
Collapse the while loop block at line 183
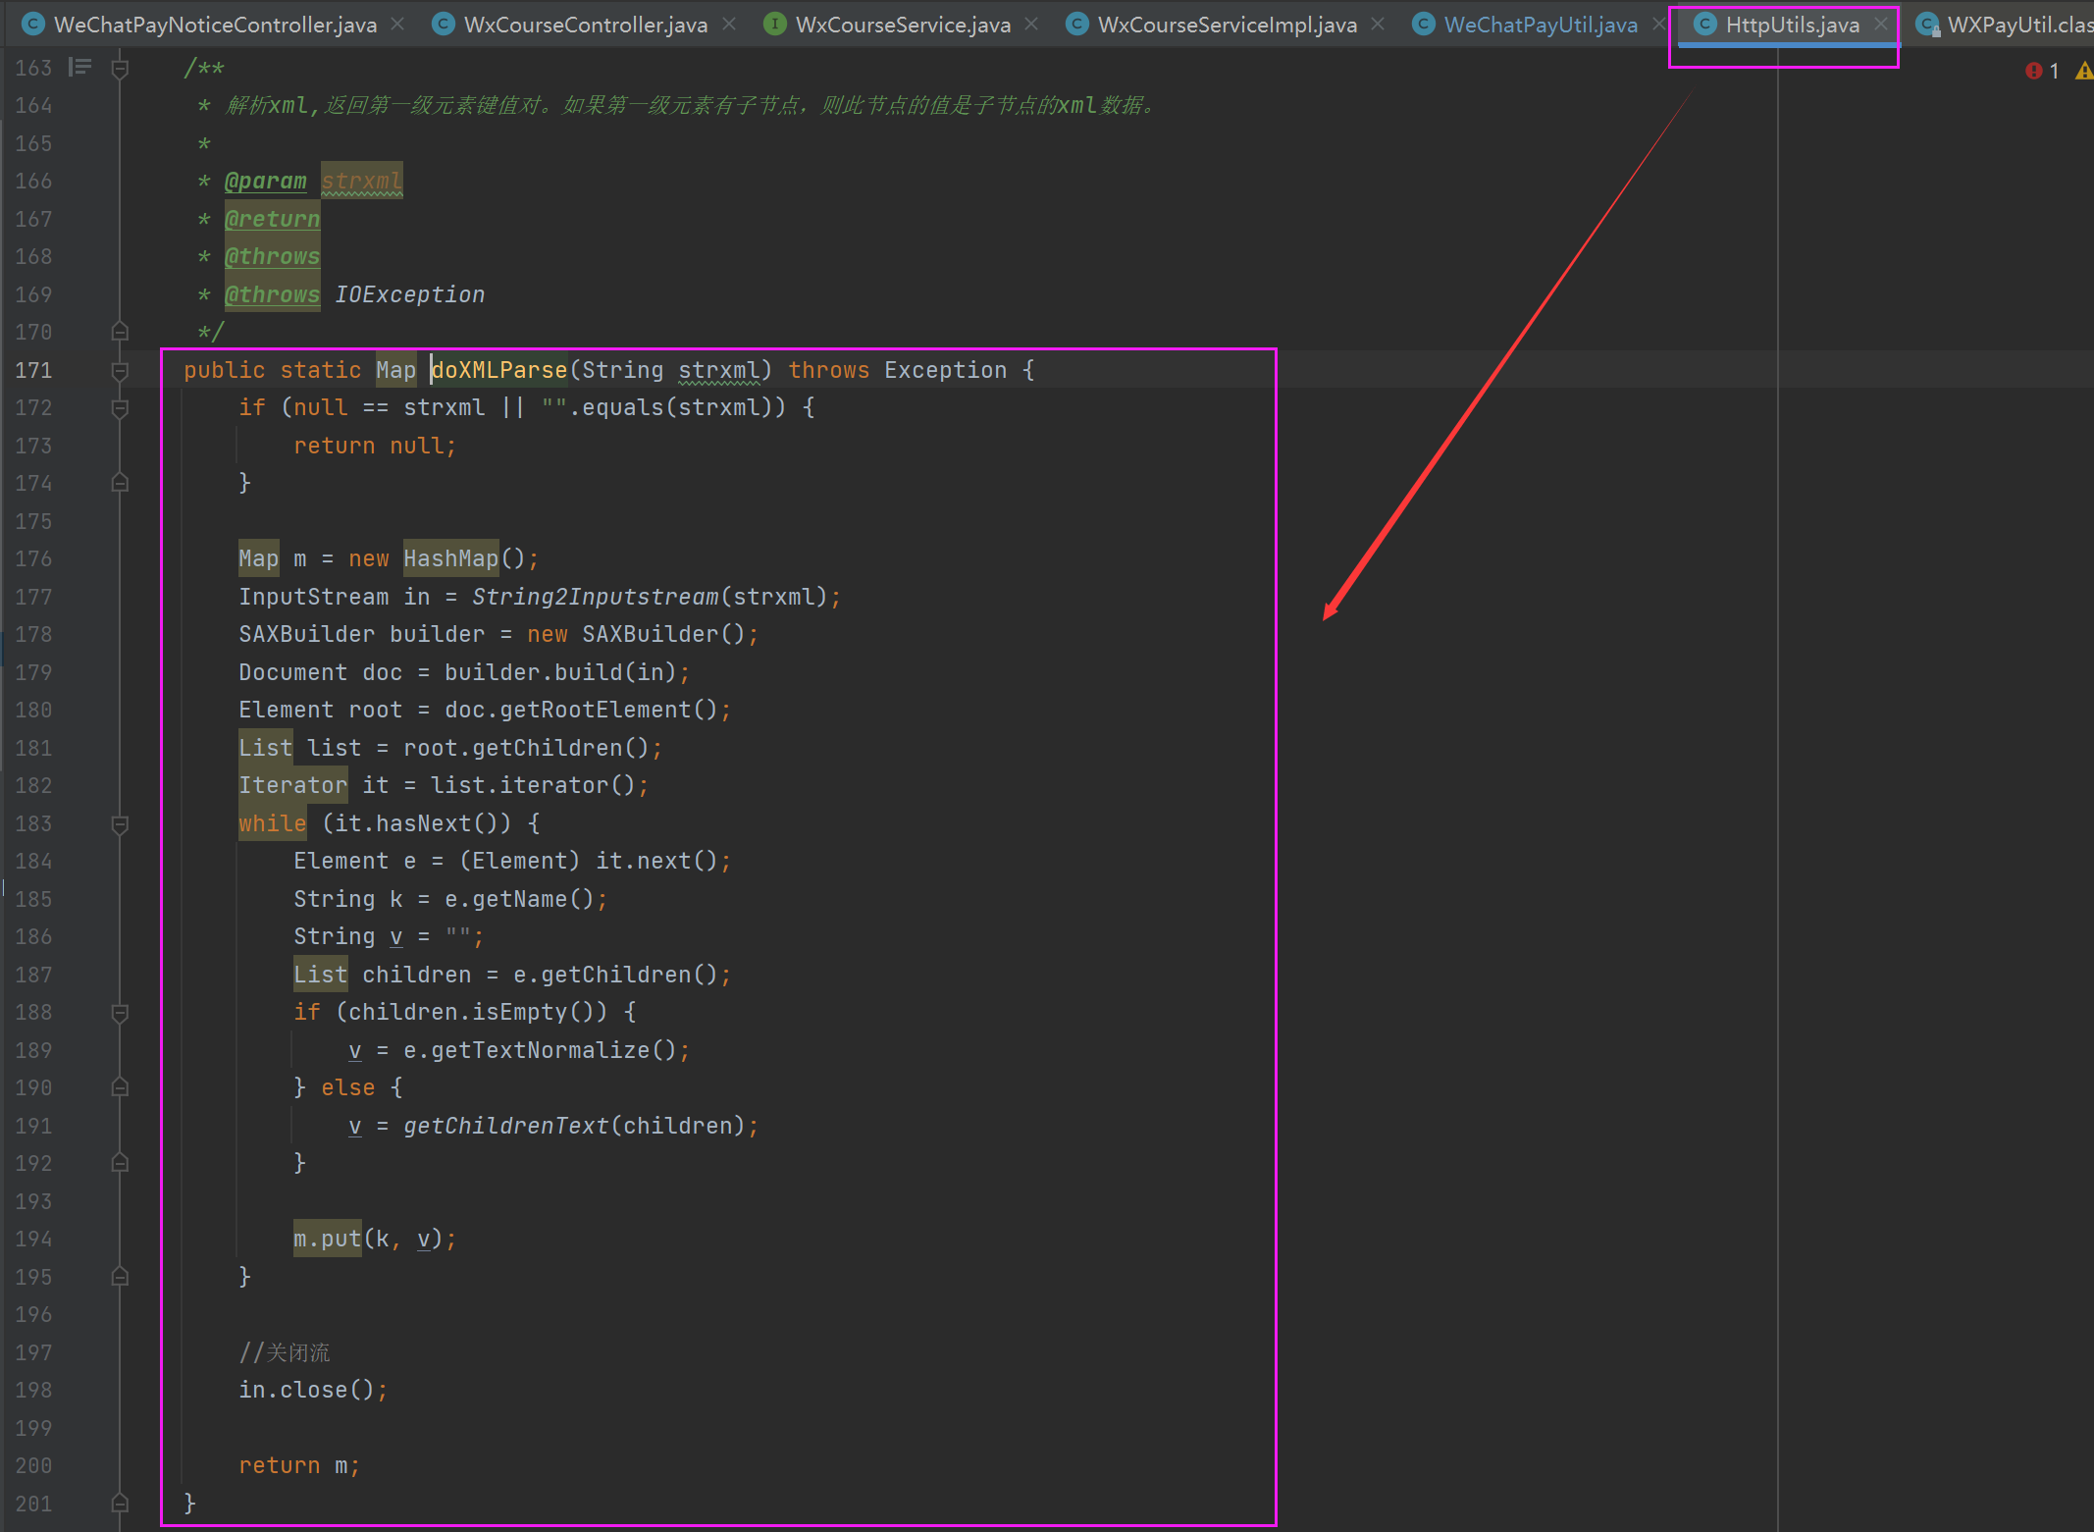[x=120, y=824]
